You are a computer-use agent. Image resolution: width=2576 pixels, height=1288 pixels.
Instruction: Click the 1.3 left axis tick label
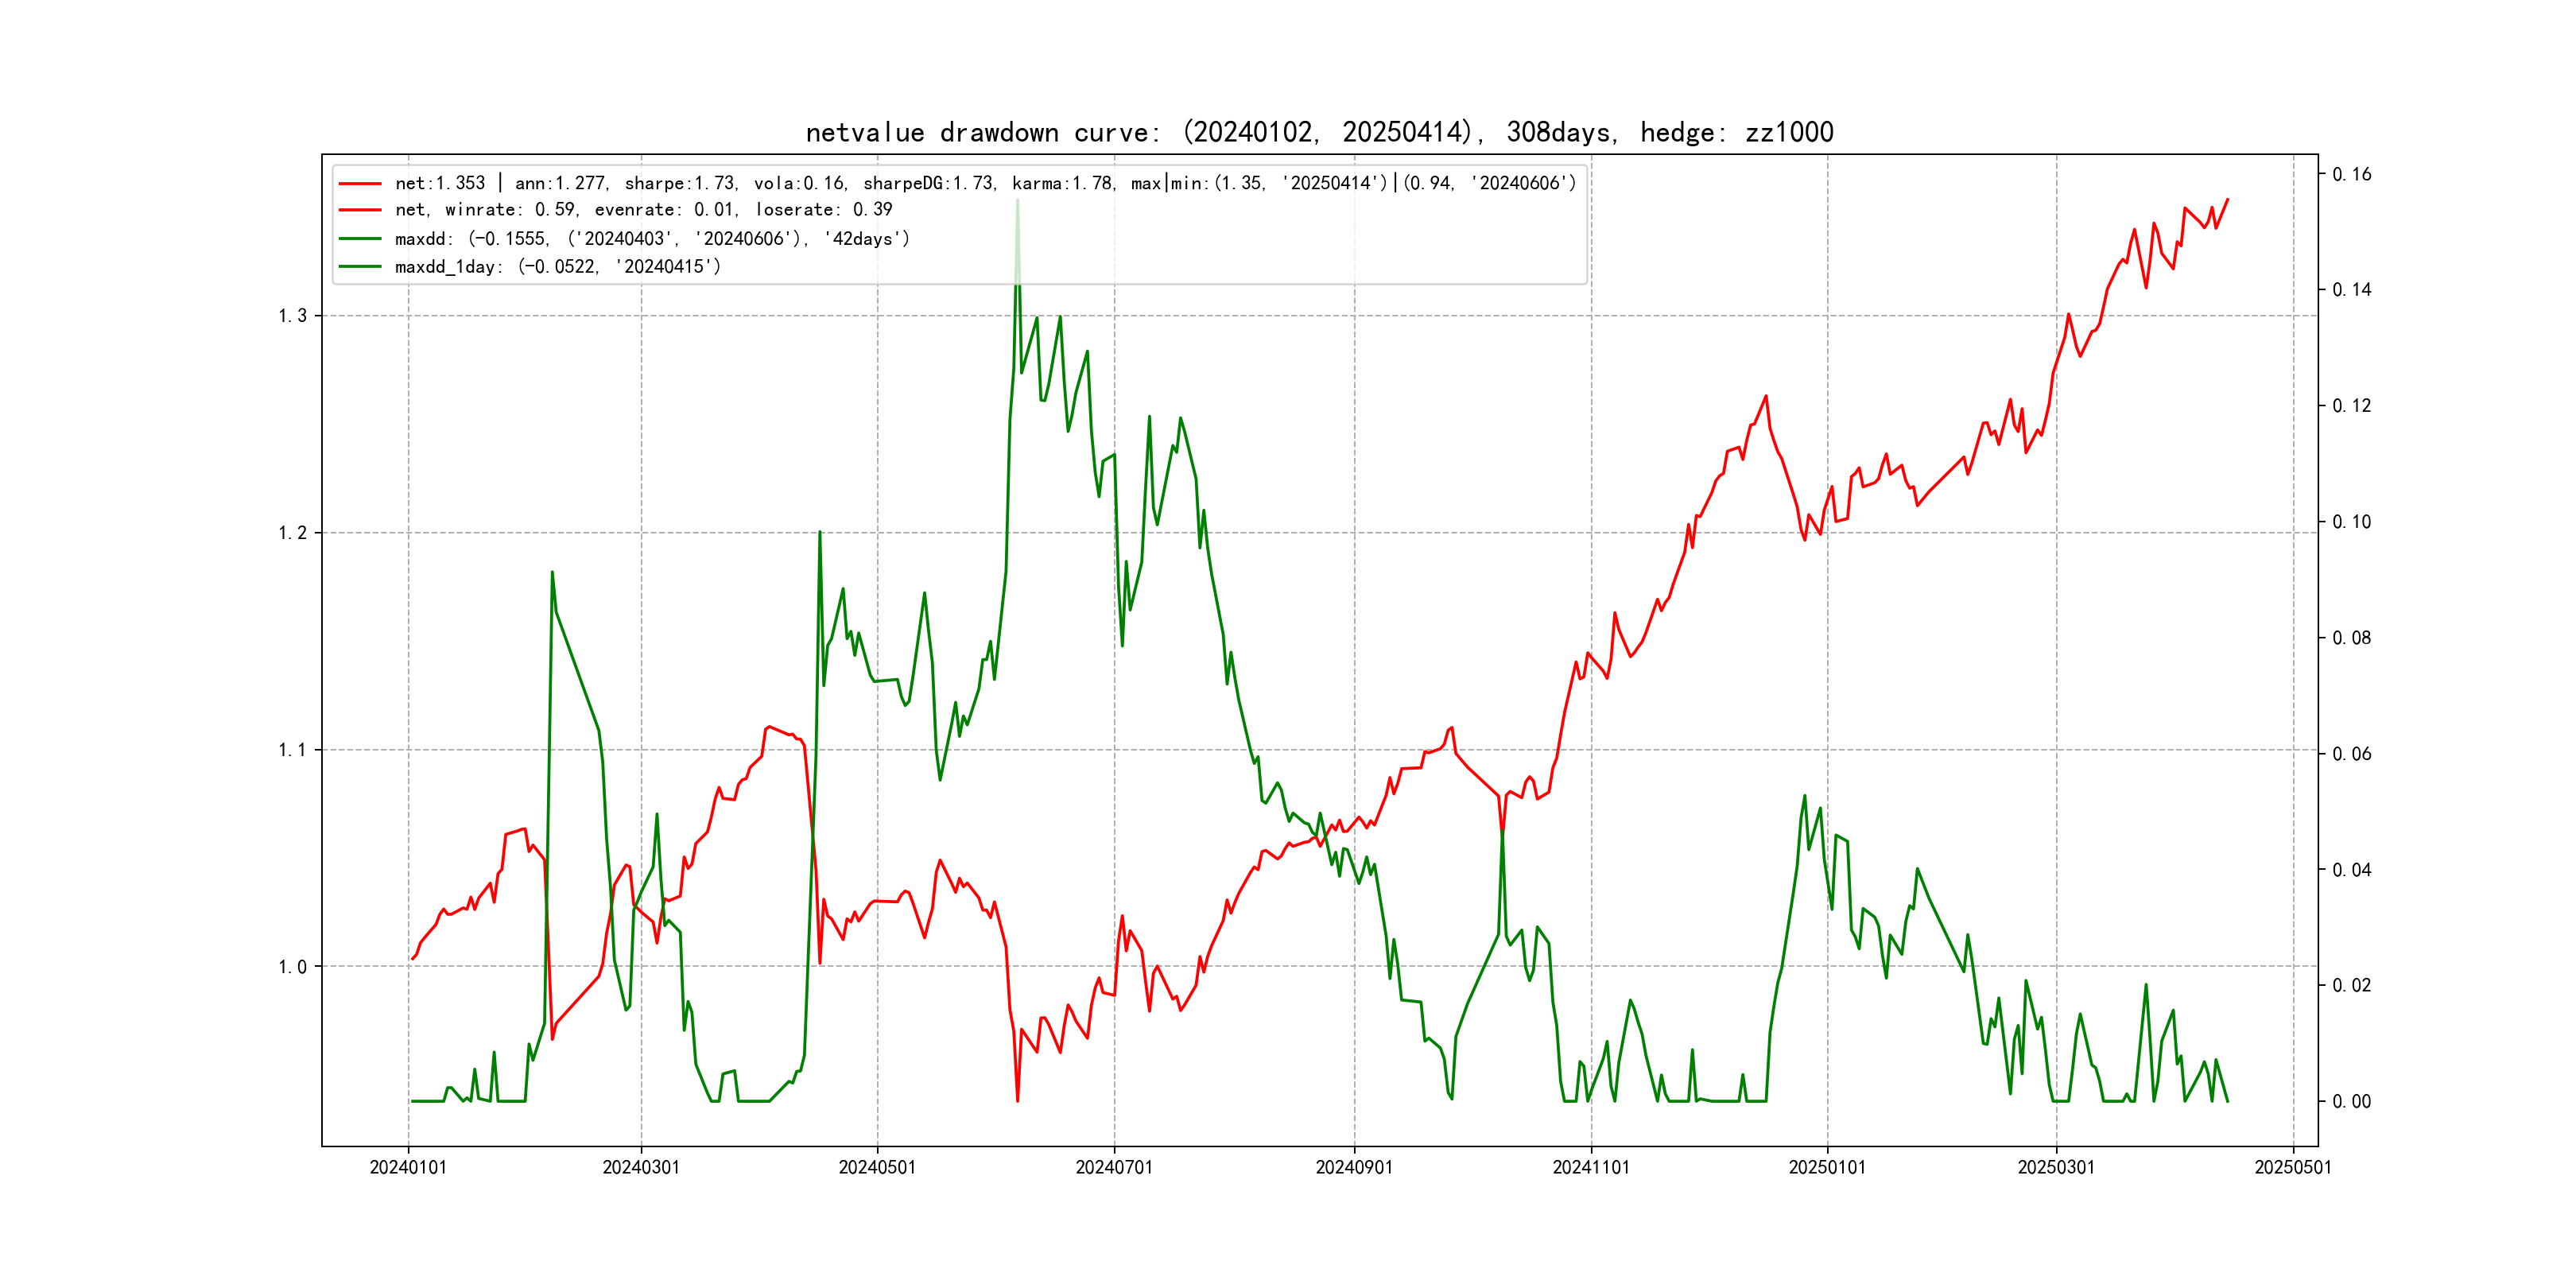click(292, 316)
